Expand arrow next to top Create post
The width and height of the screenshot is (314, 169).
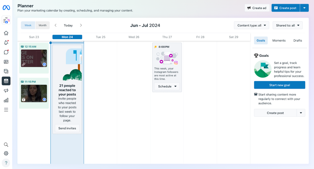(304, 8)
